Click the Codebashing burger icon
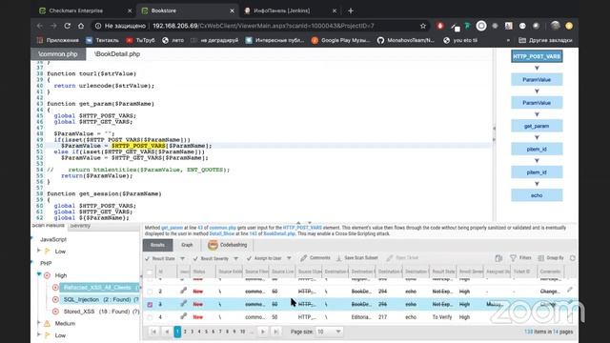 213,245
